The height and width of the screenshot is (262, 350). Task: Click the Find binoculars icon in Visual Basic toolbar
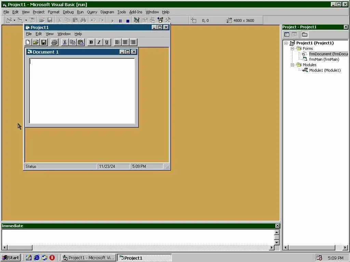83,20
